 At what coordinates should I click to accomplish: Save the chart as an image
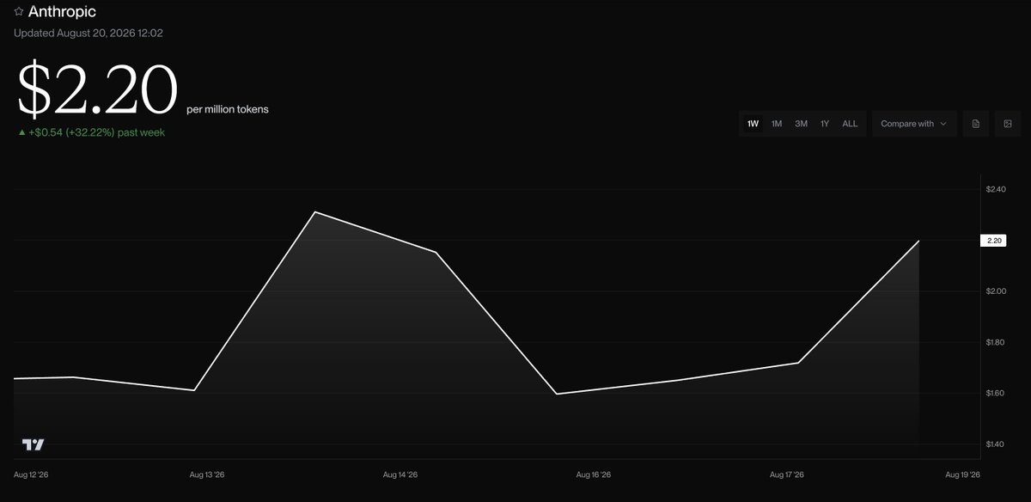pyautogui.click(x=1008, y=124)
